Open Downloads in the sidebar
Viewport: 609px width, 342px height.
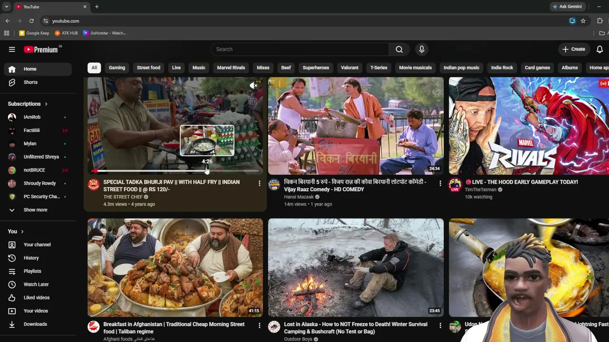click(38, 324)
